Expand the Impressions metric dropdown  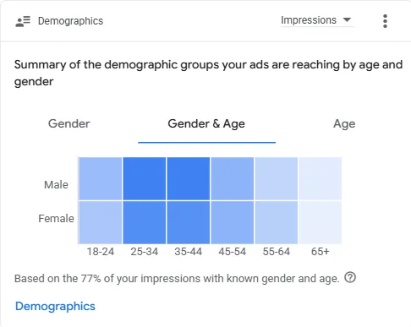(x=317, y=20)
